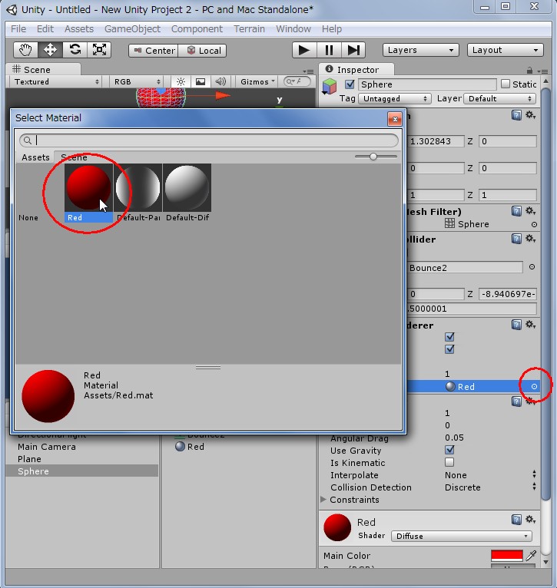Select the None material option
Image resolution: width=557 pixels, height=588 pixels.
(28, 217)
